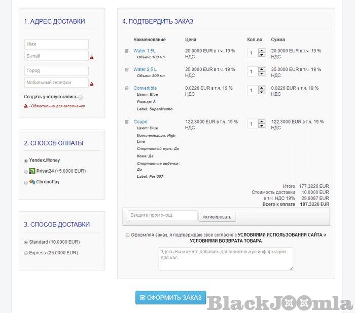The height and width of the screenshot is (313, 355).
Task: Click the promo code input field
Action: (x=162, y=215)
